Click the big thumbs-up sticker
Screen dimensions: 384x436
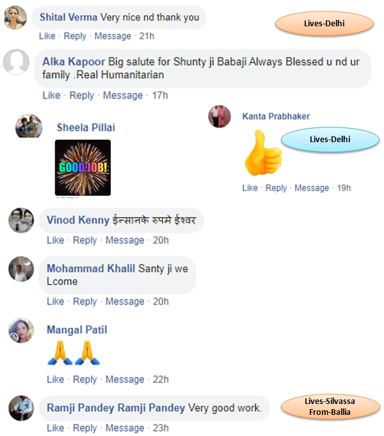pyautogui.click(x=263, y=153)
